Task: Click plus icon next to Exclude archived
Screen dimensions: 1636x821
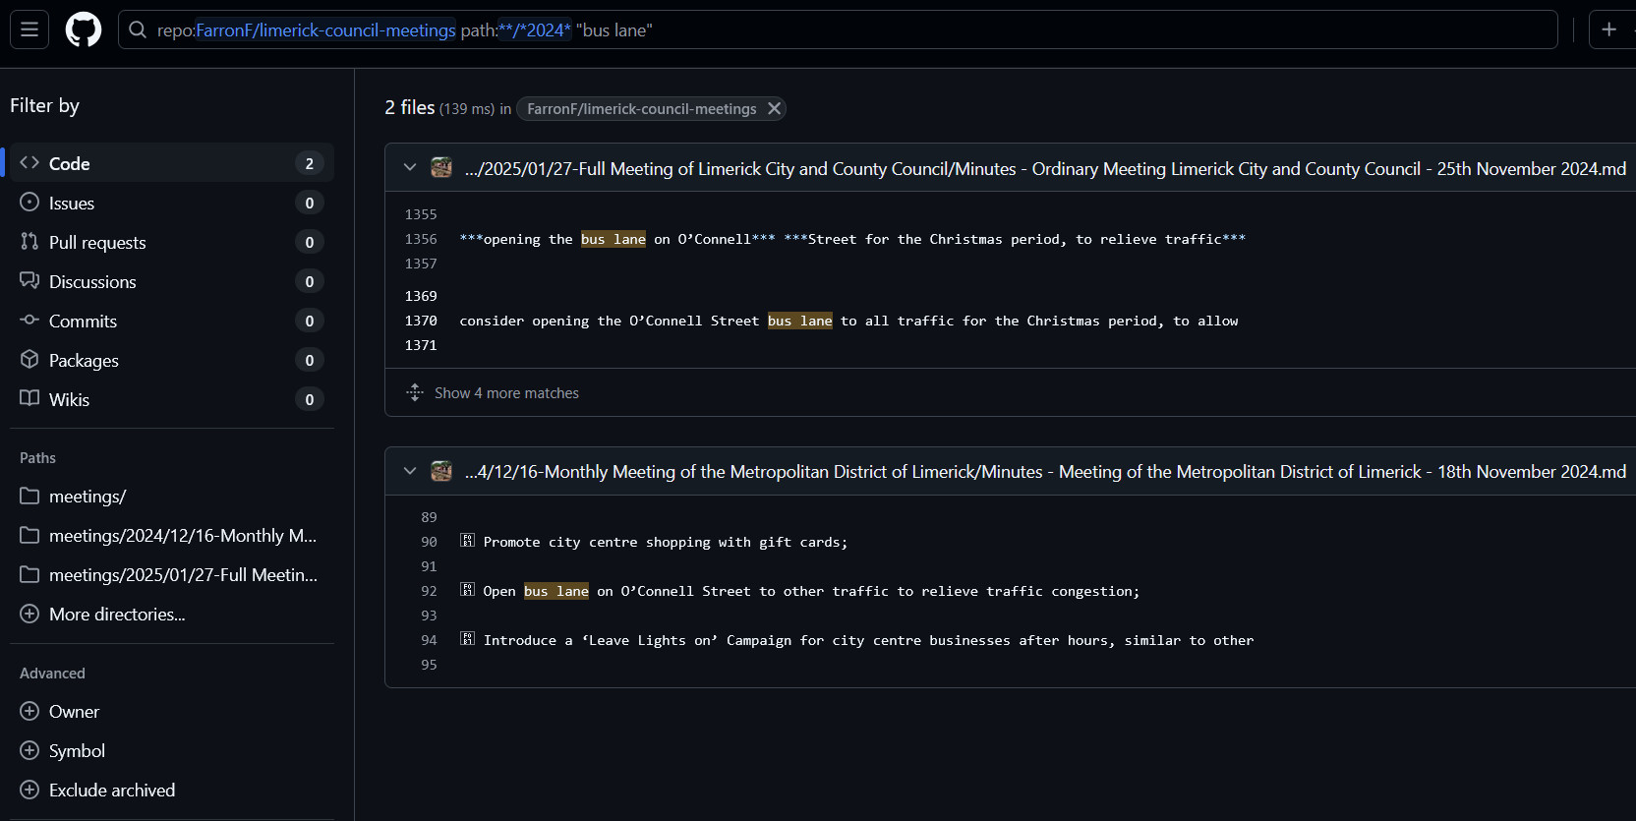Action: pyautogui.click(x=29, y=791)
